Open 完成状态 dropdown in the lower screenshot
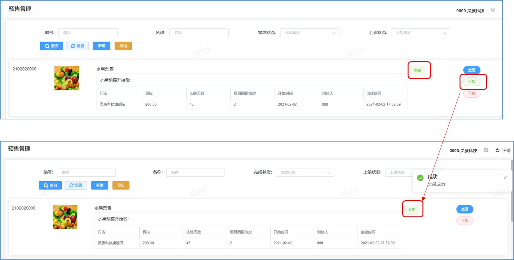The height and width of the screenshot is (260, 514). (x=305, y=172)
